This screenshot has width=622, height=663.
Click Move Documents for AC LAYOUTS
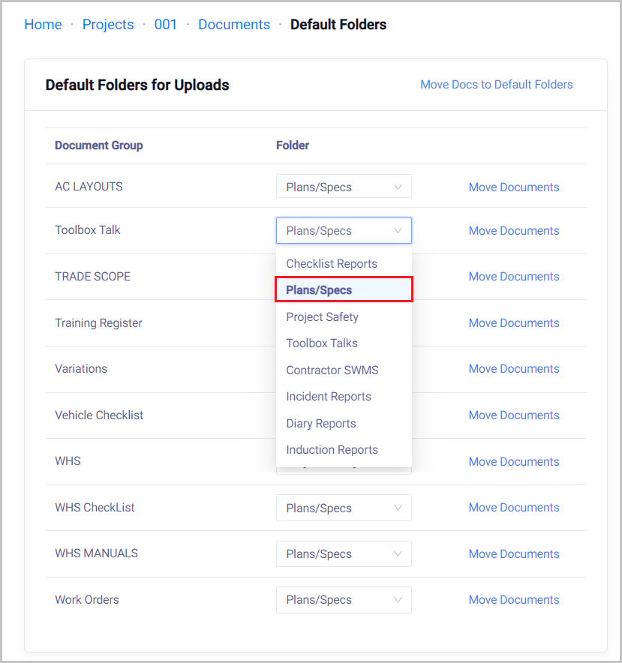coord(514,187)
